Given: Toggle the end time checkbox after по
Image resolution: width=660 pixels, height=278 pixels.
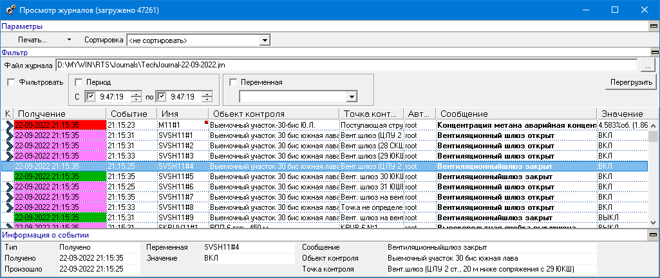Looking at the screenshot, I should click(162, 97).
